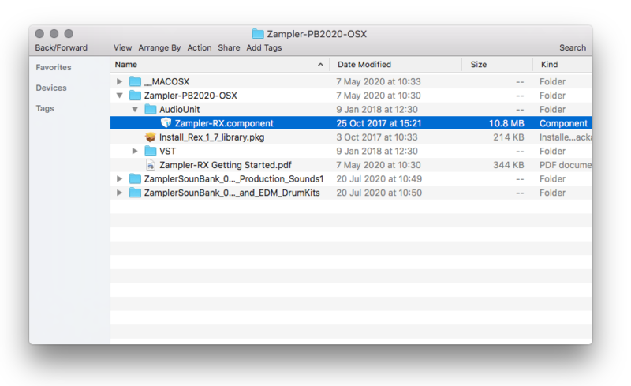Click the date 25 Oct 2017 at 15:21
This screenshot has height=386, width=631.
coord(379,123)
